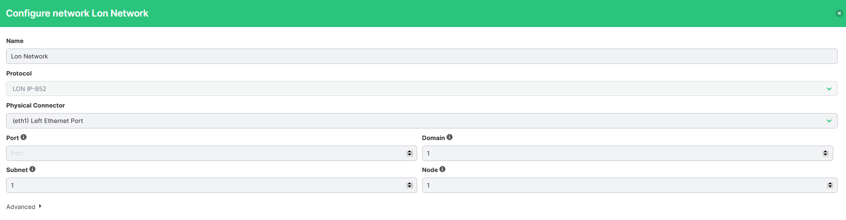Screen dimensions: 846x220
Task: Expand the Advanced section
Action: (24, 207)
